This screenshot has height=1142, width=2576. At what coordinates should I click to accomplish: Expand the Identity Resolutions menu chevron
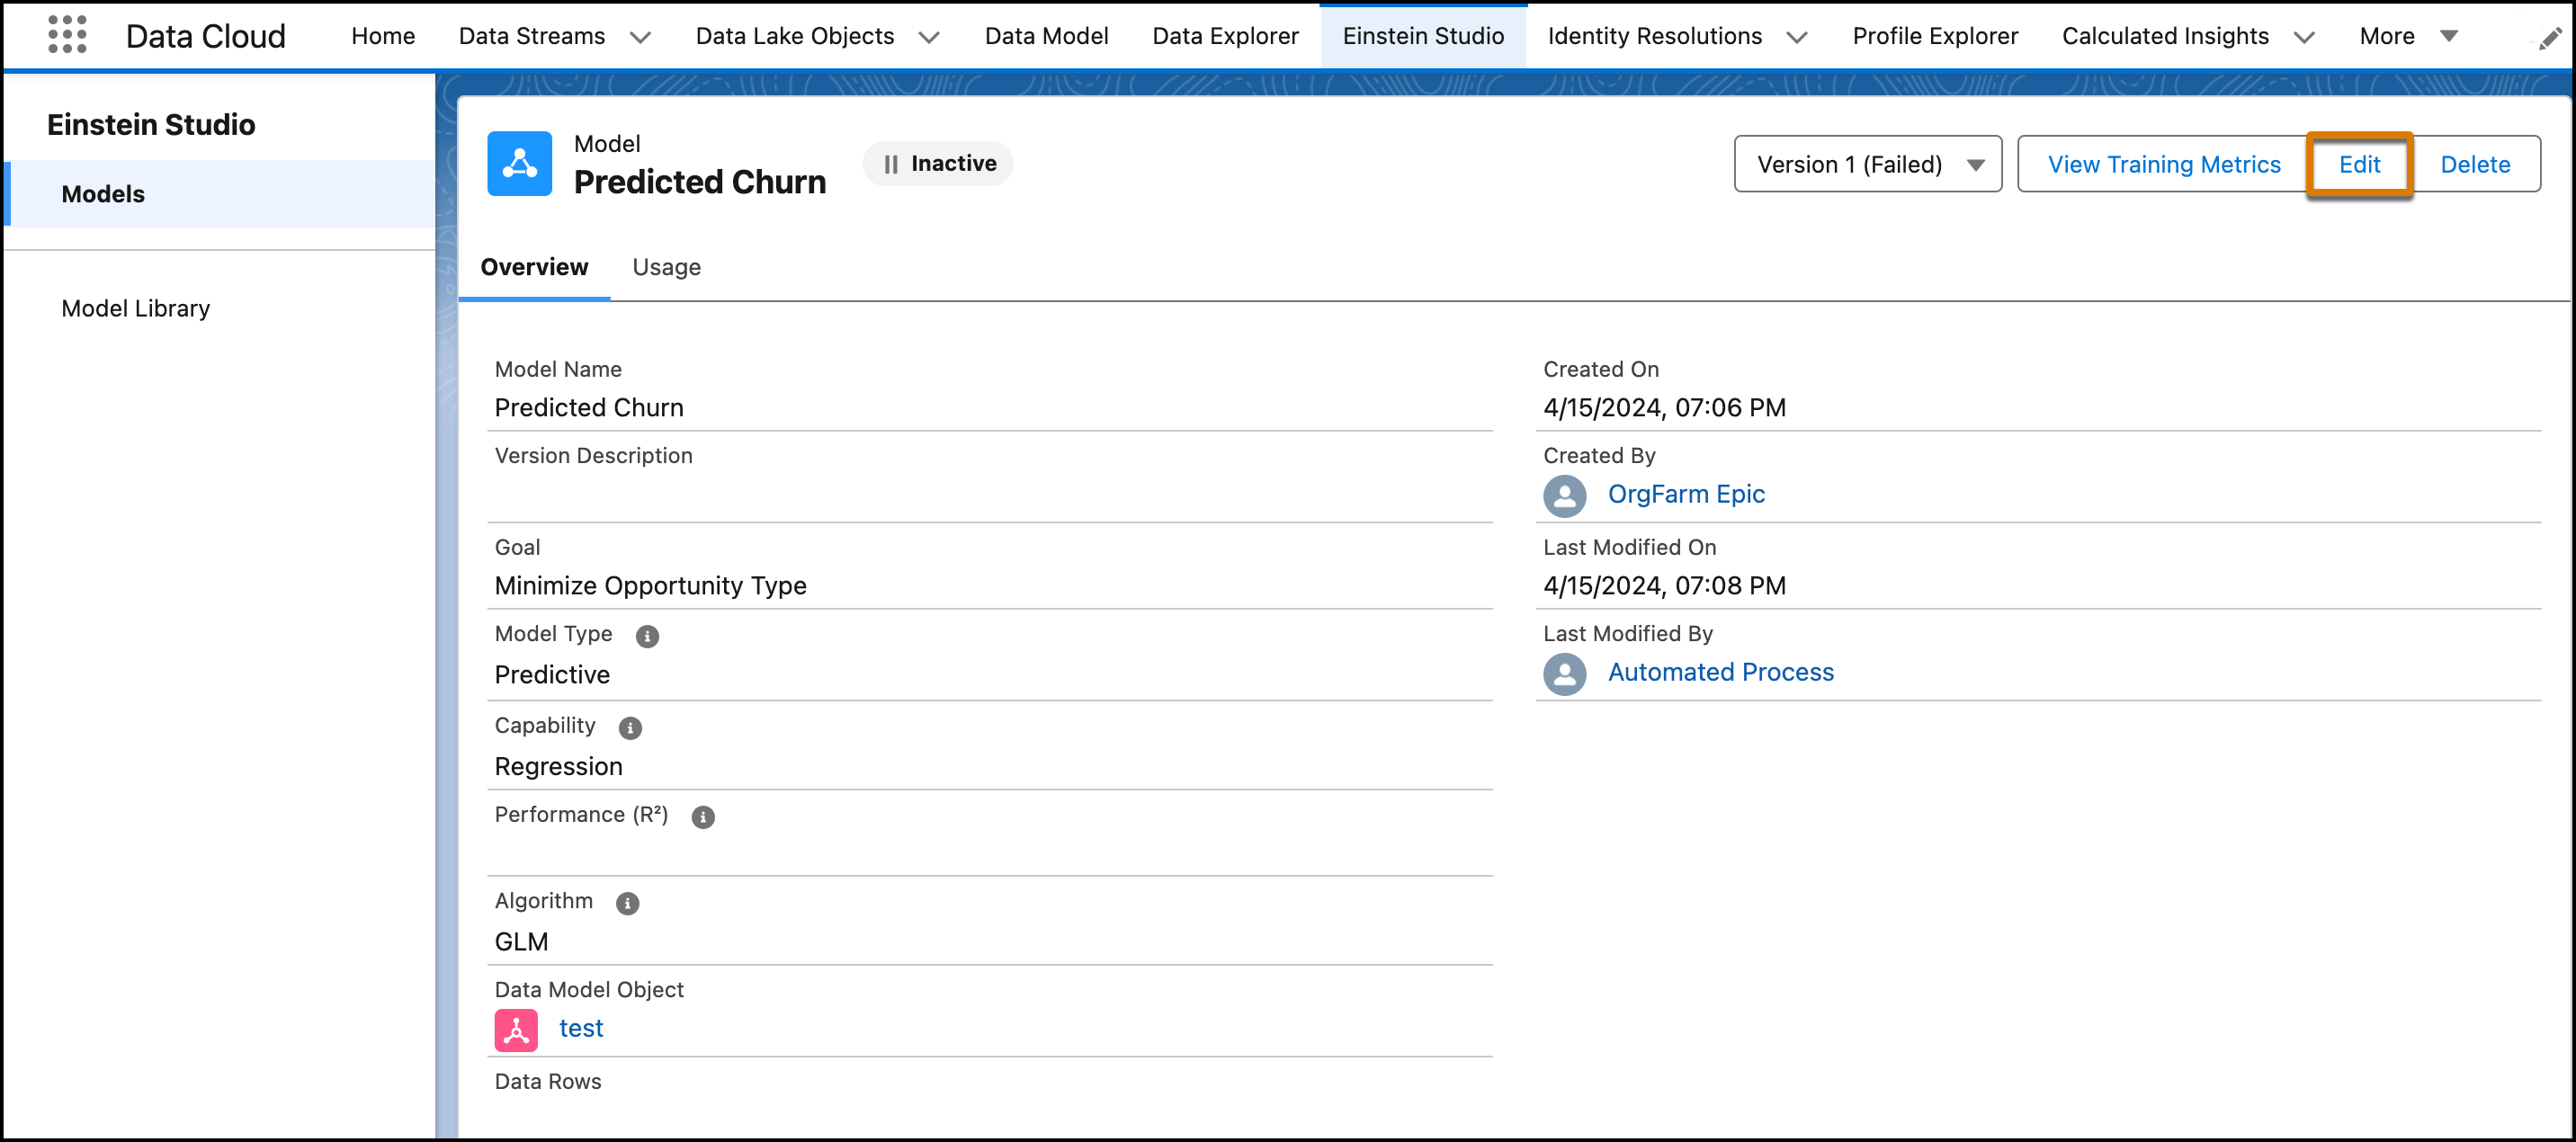[x=1797, y=37]
